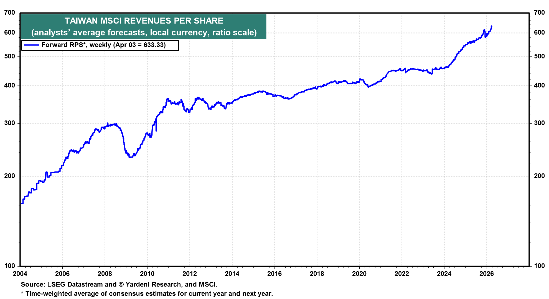
Task: Click the Forward RPS legend box
Action: (x=100, y=45)
